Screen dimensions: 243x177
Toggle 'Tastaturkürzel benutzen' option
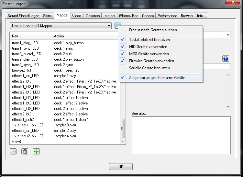pyautogui.click(x=149, y=40)
